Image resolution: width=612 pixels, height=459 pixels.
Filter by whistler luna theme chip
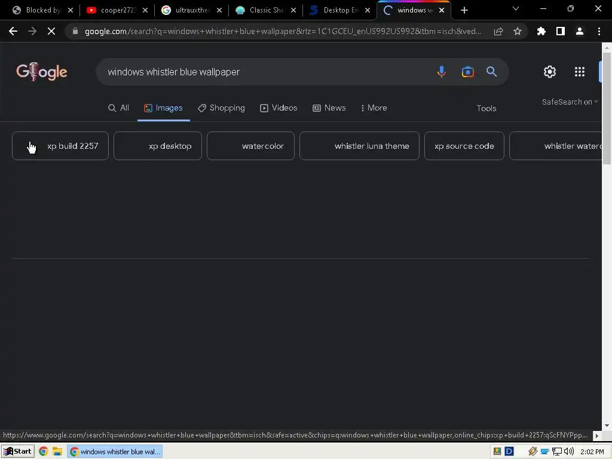point(359,146)
